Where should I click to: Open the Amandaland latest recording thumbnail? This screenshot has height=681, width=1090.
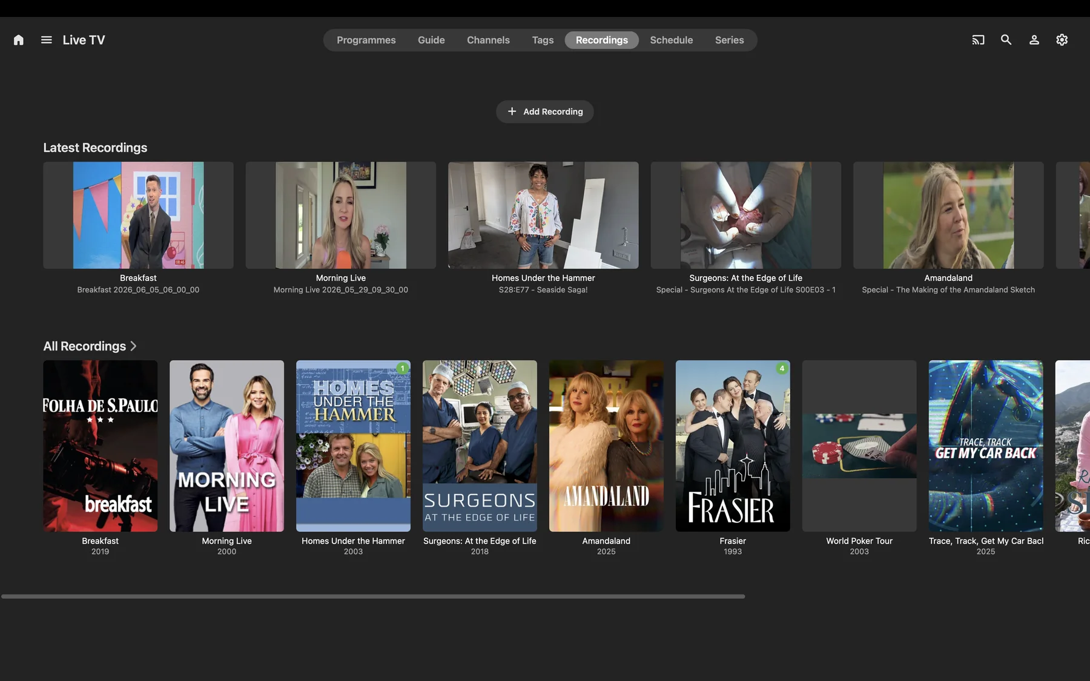tap(948, 215)
